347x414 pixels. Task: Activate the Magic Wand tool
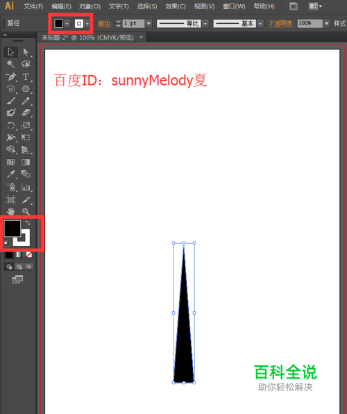pos(11,64)
